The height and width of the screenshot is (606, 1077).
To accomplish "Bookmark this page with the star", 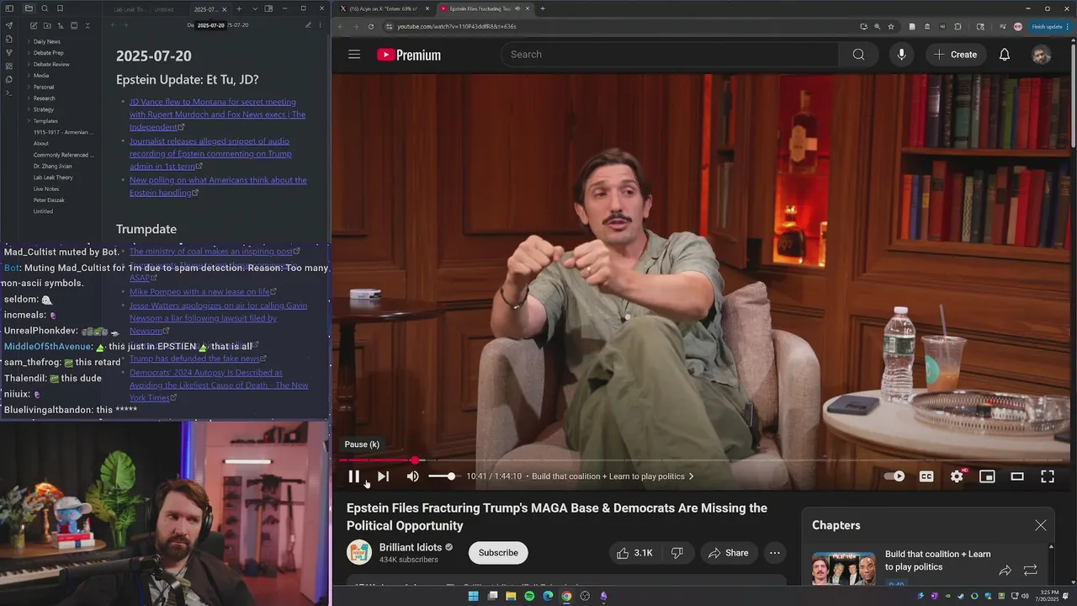I will coord(891,26).
